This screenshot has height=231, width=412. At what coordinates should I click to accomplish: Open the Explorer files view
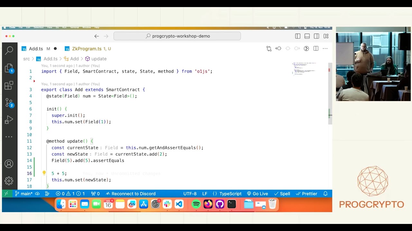[x=9, y=68]
